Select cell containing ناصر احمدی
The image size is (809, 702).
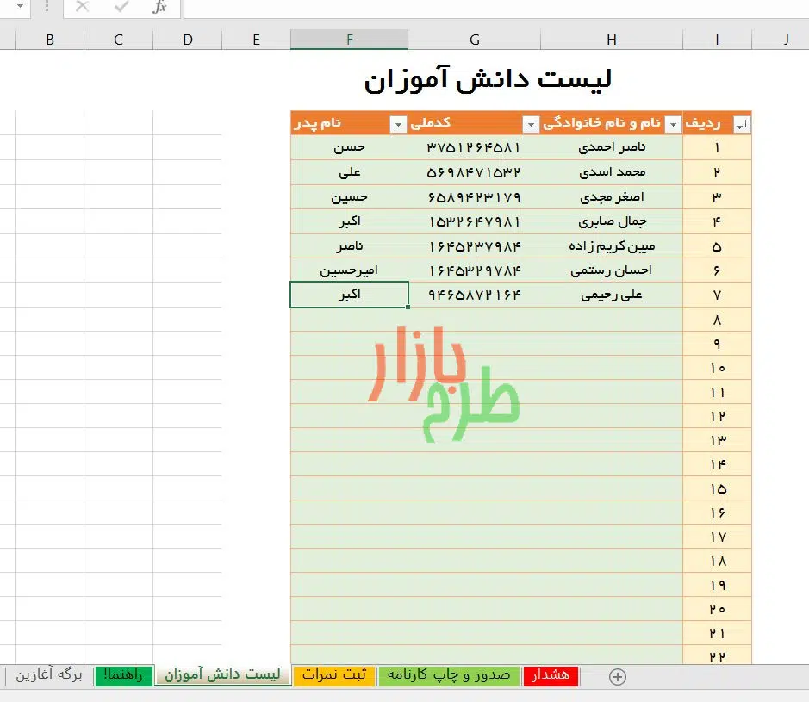point(614,147)
